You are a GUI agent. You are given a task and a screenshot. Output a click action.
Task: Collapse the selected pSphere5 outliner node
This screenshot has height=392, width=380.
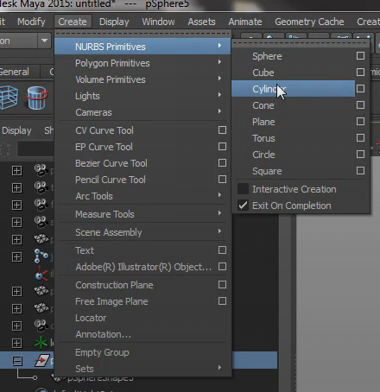pos(17,361)
